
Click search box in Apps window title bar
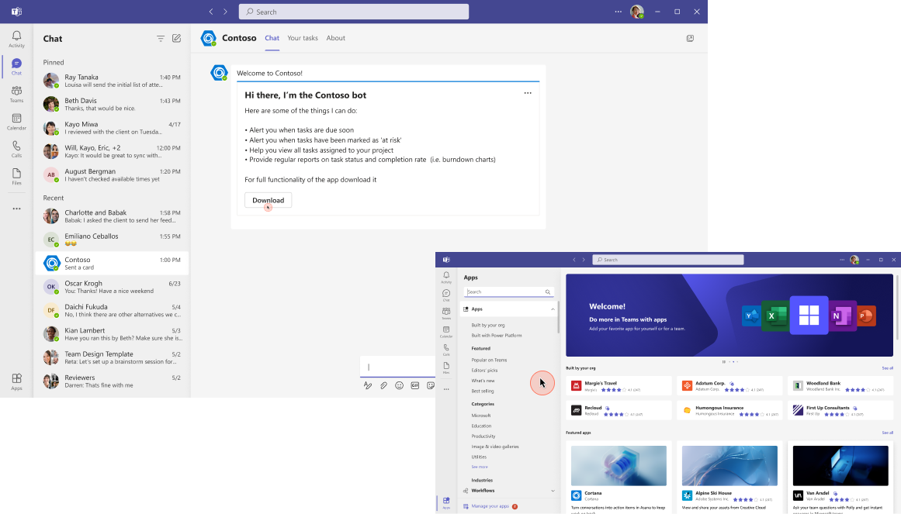coord(668,260)
